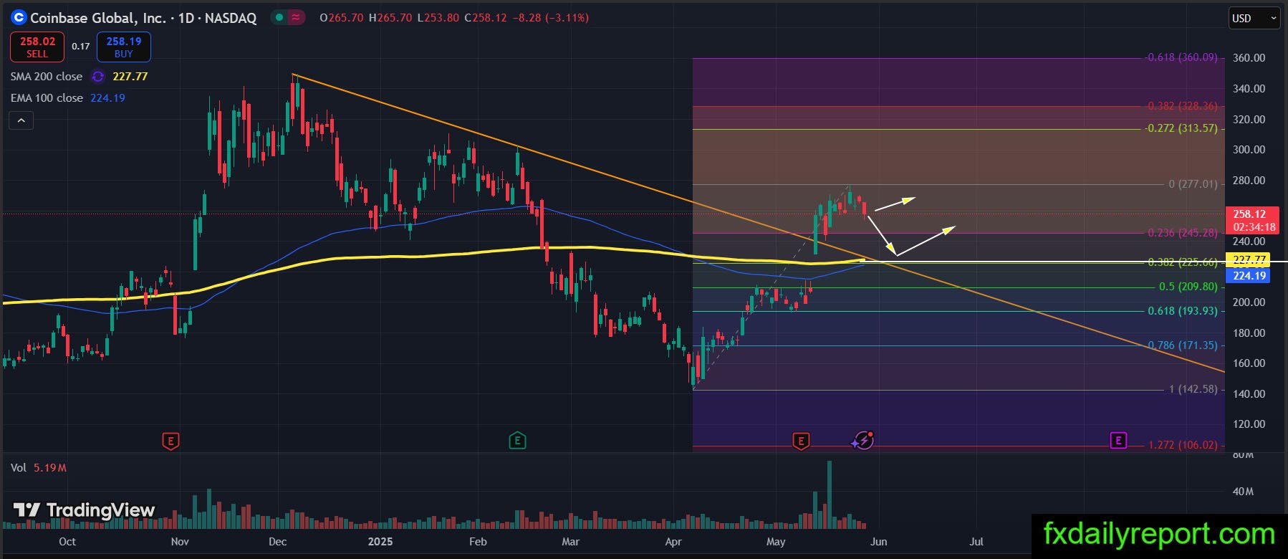Click the 40M volume scale label
This screenshot has height=559, width=1288.
[1243, 492]
